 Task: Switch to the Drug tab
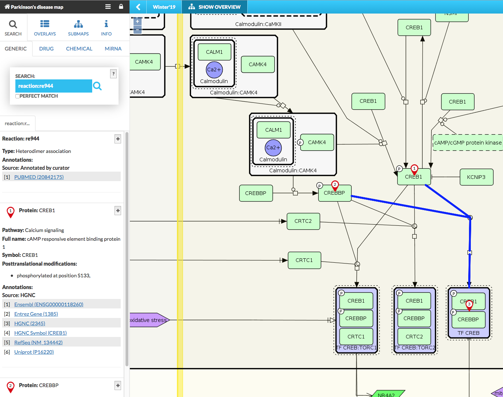46,49
